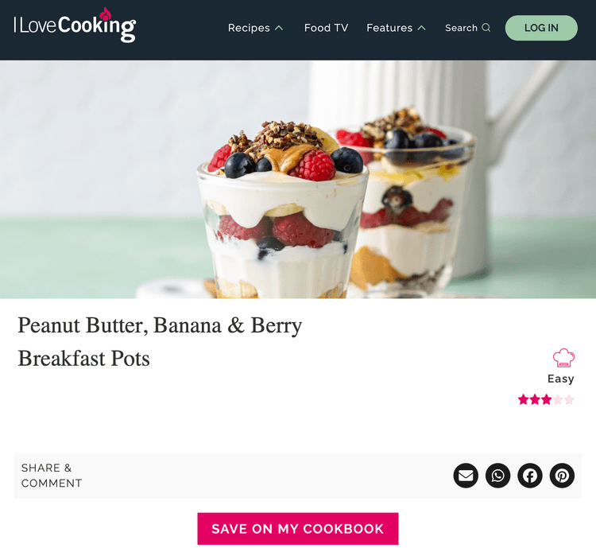Go home via I Love Cooking logo
Image resolution: width=596 pixels, height=548 pixels.
point(75,25)
